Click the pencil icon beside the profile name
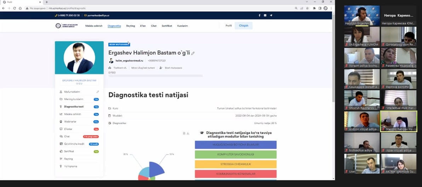Screen dimensions: 422x187 click(x=193, y=53)
